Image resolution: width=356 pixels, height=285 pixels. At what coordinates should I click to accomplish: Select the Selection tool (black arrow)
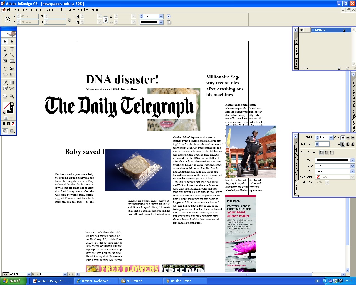point(5,41)
